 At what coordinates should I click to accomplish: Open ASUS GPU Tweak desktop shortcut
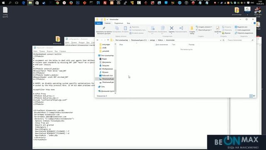(x=258, y=12)
